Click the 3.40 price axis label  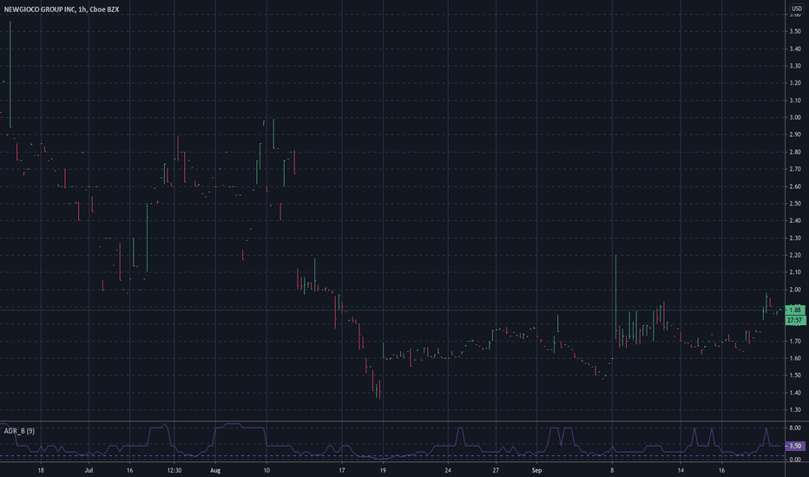pyautogui.click(x=795, y=49)
